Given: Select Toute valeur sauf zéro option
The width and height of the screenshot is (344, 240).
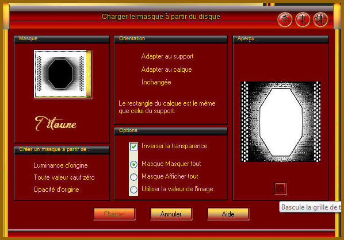Looking at the screenshot, I should point(64,177).
